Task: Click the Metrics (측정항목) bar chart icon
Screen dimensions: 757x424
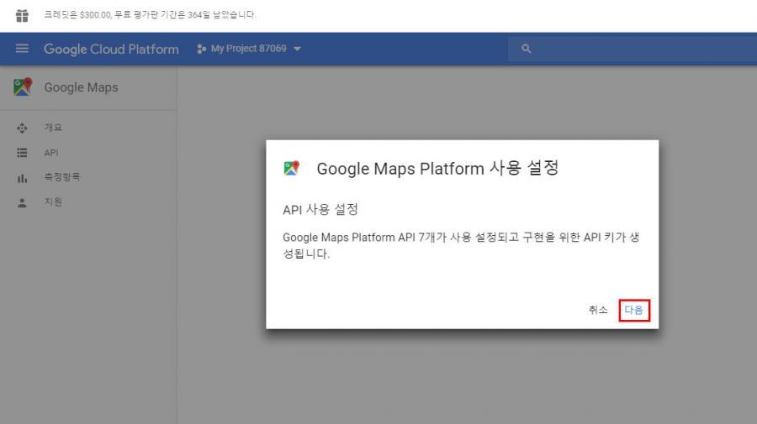Action: click(x=23, y=178)
